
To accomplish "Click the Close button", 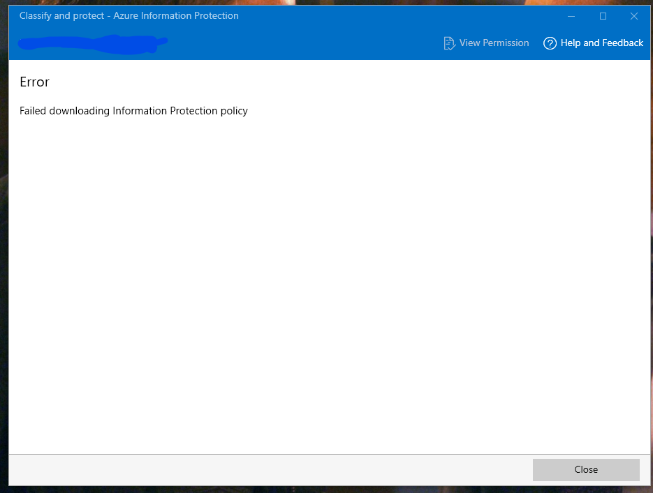I will (x=586, y=470).
